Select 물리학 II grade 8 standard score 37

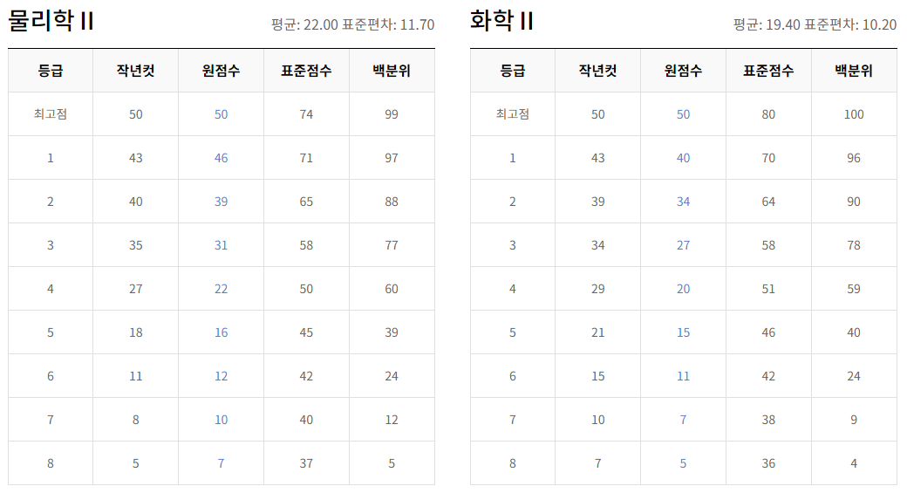click(x=307, y=463)
